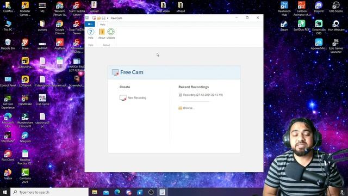Open Microsoft Edge desktop shortcut
The height and width of the screenshot is (196, 348).
8,120
